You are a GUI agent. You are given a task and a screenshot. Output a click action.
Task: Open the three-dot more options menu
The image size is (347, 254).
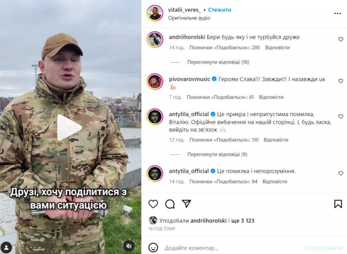click(337, 13)
